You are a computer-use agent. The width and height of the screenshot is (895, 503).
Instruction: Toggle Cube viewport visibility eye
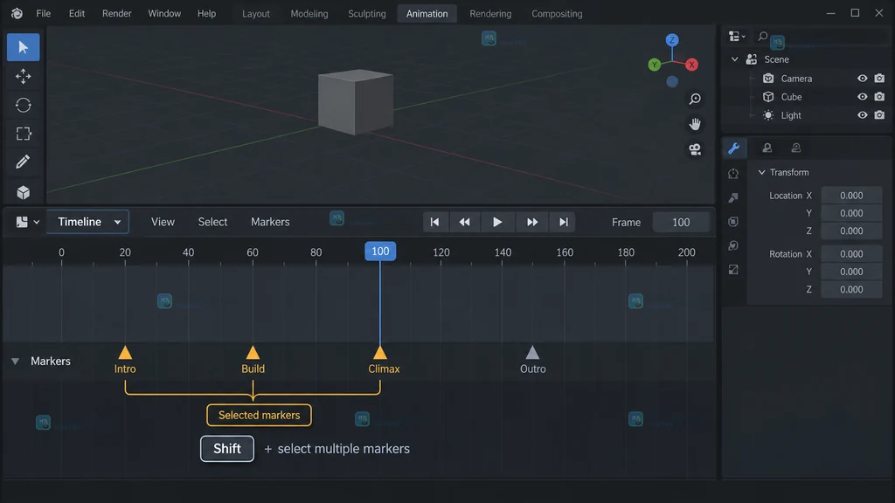pos(862,97)
